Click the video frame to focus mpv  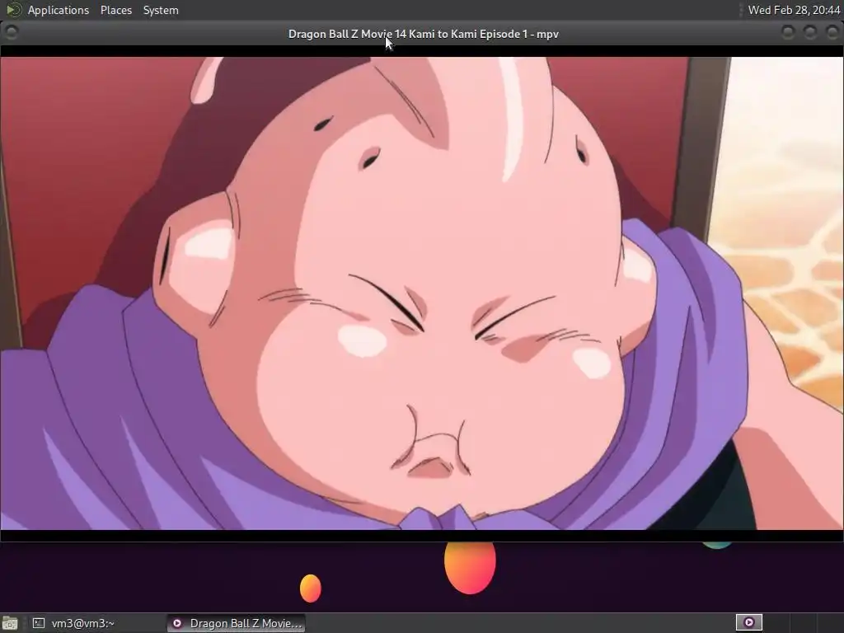tap(422, 293)
